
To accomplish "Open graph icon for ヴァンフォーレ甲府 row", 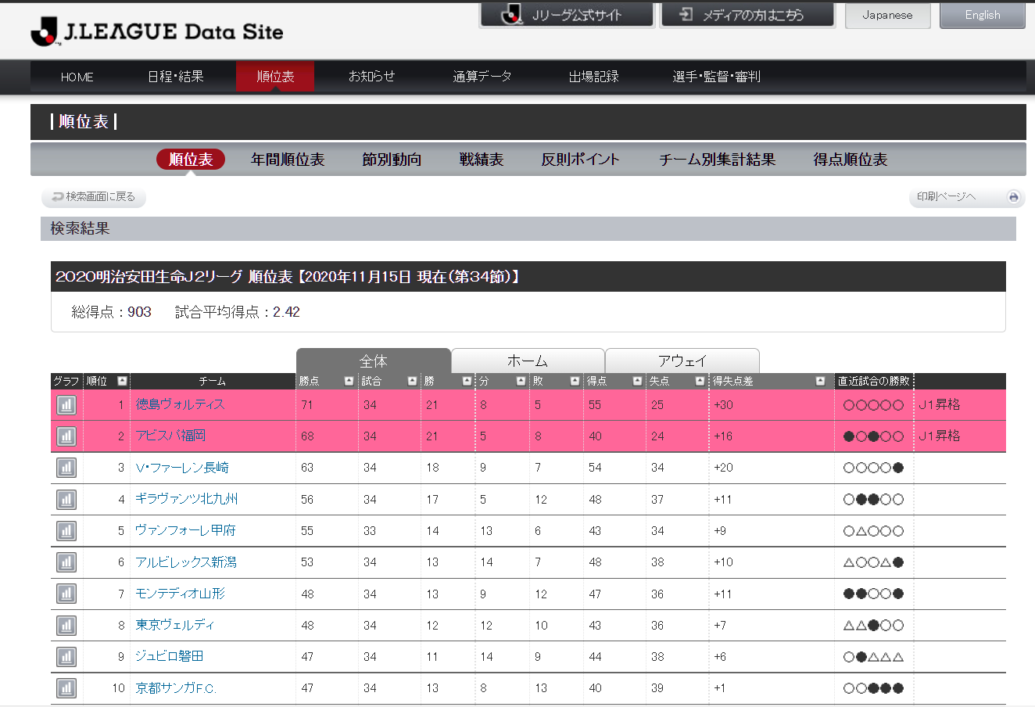I will click(66, 530).
